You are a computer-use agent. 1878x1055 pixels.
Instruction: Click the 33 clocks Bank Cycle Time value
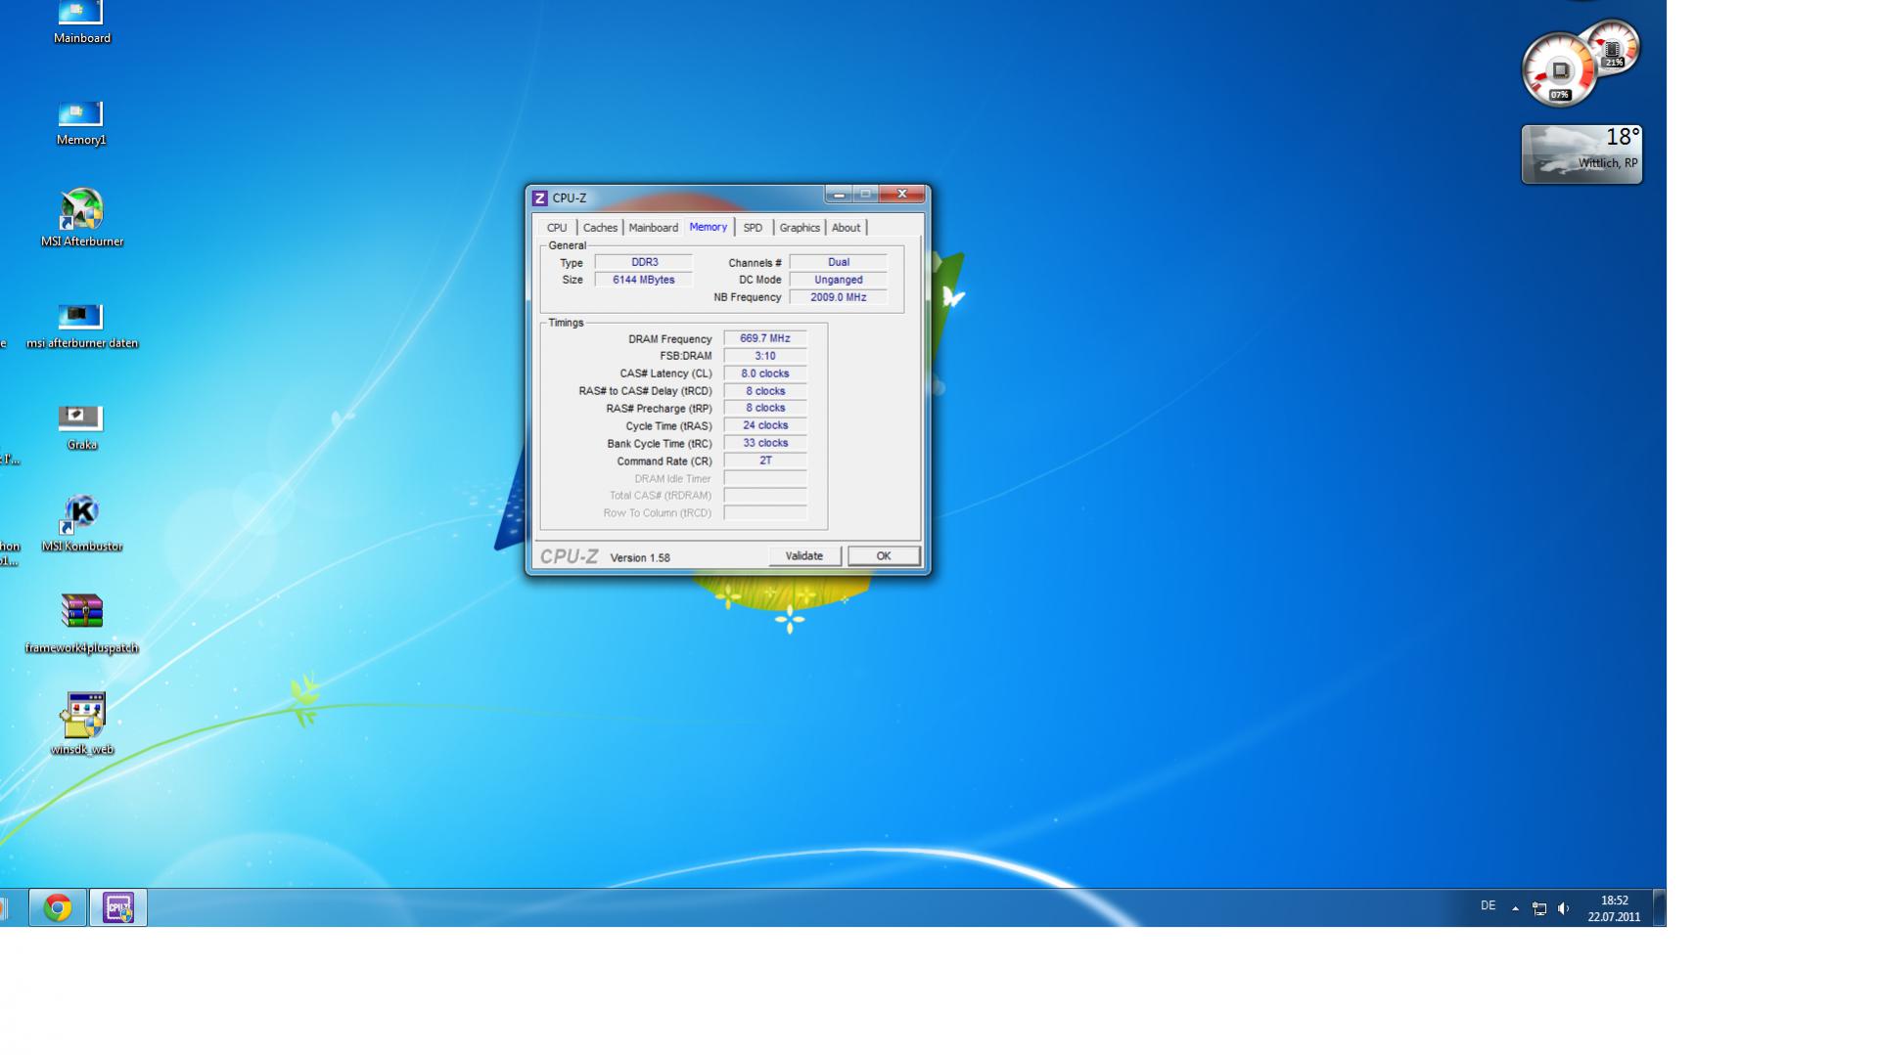[x=765, y=443]
